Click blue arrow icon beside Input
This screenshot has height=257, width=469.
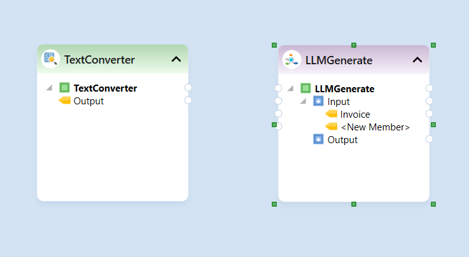pyautogui.click(x=318, y=101)
